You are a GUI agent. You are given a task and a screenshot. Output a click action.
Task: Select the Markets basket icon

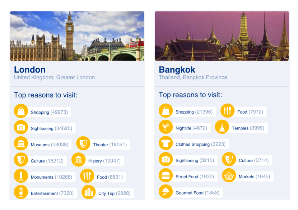point(229,175)
